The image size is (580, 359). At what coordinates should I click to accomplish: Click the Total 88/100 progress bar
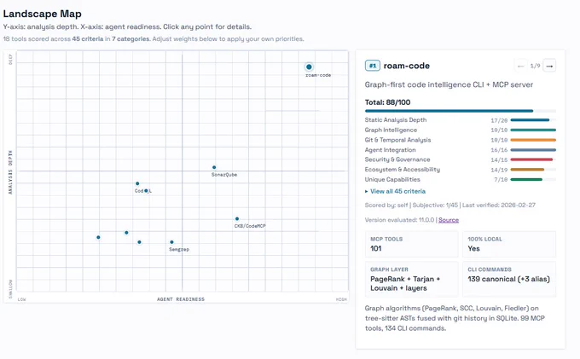pos(460,111)
